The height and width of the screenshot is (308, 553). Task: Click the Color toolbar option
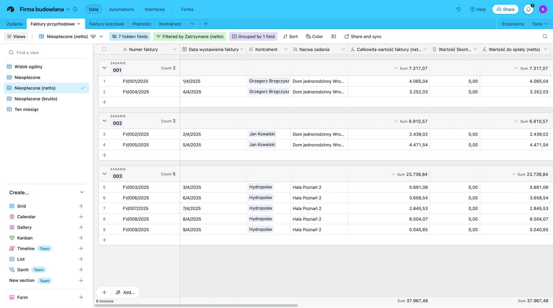coord(314,37)
